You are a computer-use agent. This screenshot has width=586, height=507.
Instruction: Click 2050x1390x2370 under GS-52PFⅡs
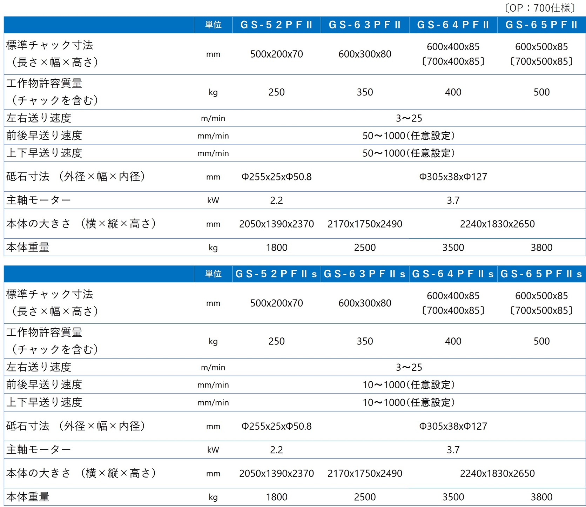click(x=276, y=473)
